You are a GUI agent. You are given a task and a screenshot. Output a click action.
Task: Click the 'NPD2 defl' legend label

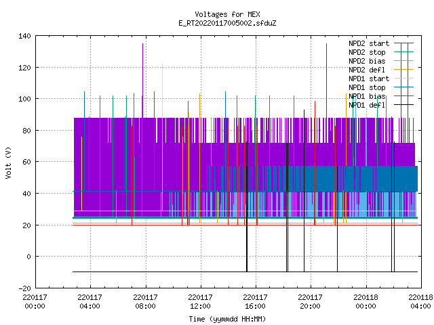tap(367, 70)
